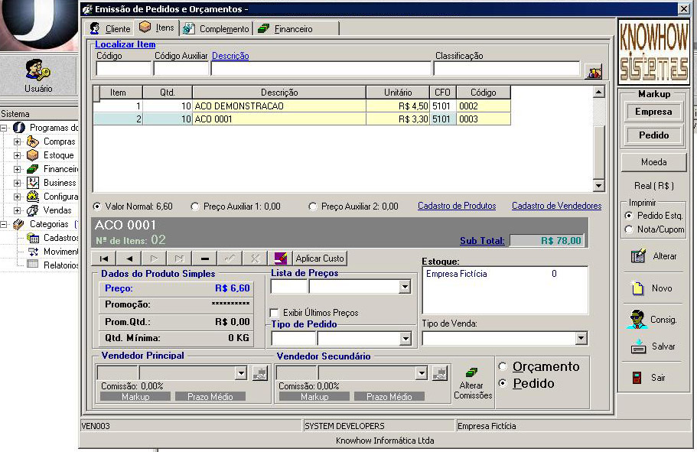Open the Cadastro de Produtos link

[x=456, y=206]
